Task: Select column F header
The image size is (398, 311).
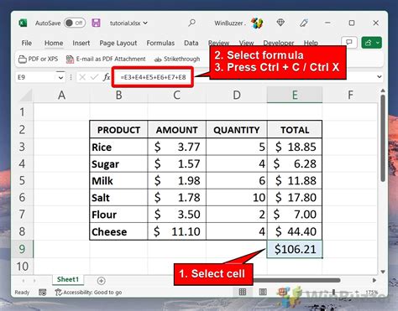Action: coord(350,96)
